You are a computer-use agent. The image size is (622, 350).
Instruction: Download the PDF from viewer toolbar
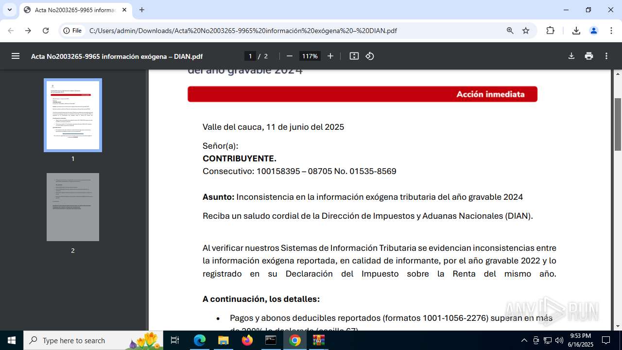[571, 56]
